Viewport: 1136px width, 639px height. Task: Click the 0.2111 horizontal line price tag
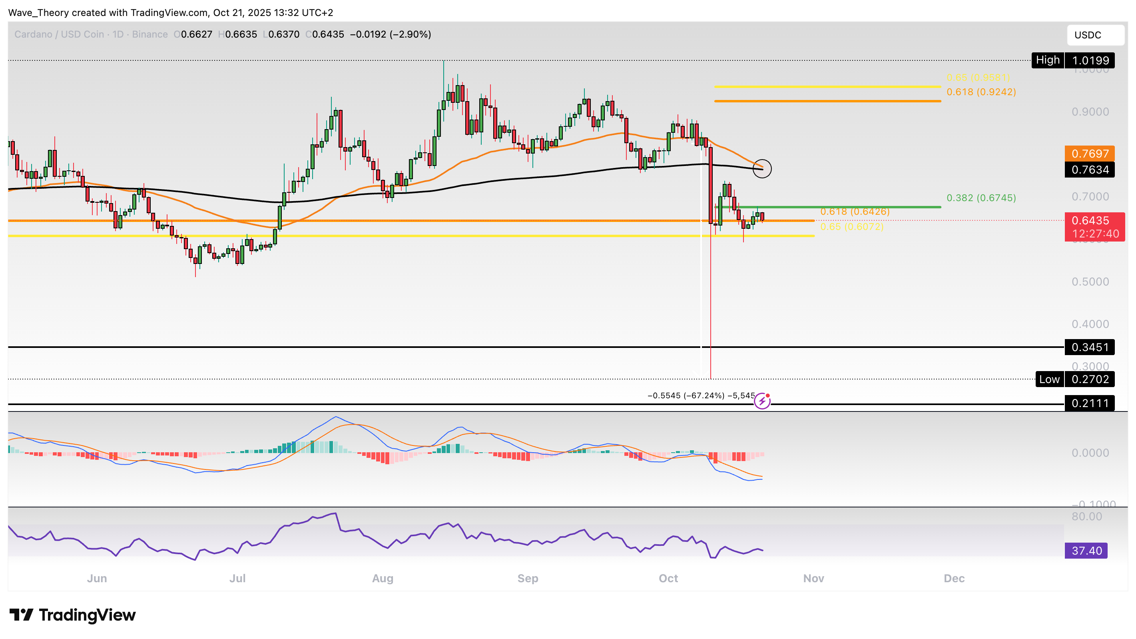pyautogui.click(x=1090, y=403)
